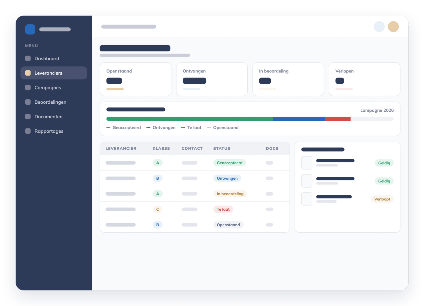The width and height of the screenshot is (424, 306).
Task: Click the DOCS column header
Action: click(272, 148)
